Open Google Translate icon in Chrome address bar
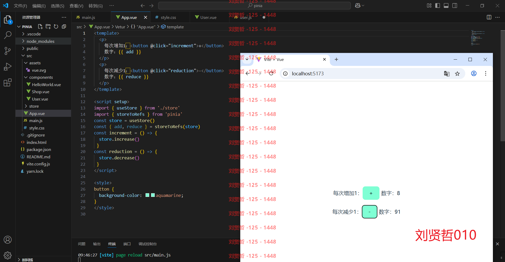Screen dimensions: 505x262 [447, 74]
